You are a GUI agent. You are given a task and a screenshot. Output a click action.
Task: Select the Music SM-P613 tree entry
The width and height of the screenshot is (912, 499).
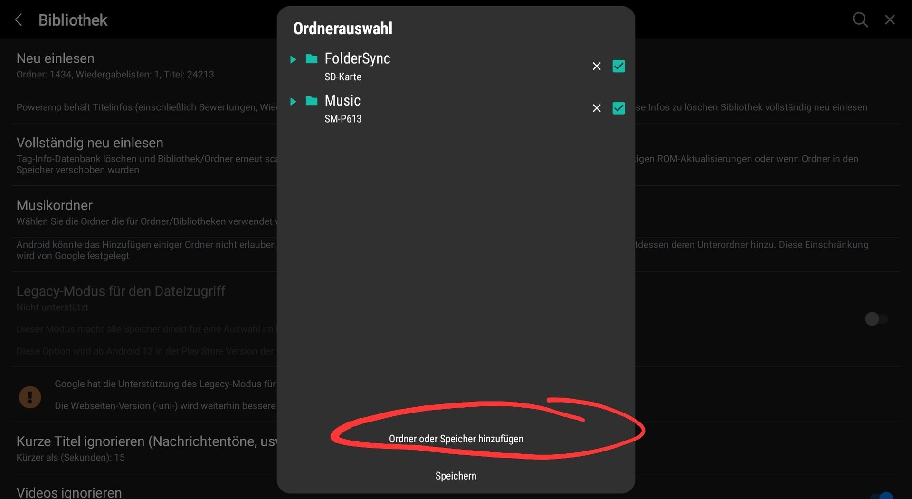342,108
